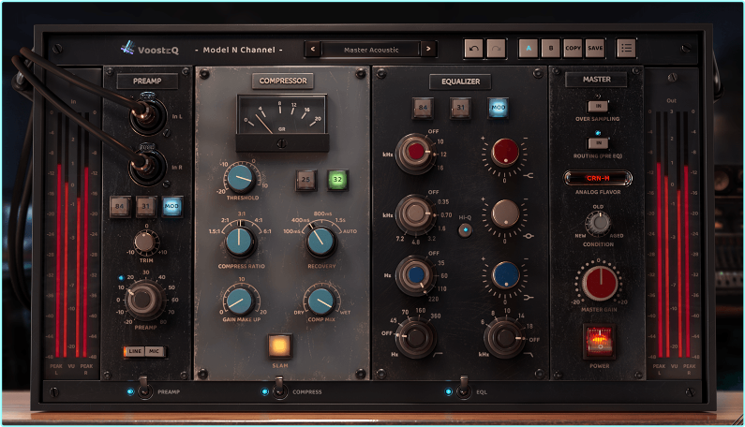Click the undo arrow button
Screen dimensions: 745x427
coord(473,49)
